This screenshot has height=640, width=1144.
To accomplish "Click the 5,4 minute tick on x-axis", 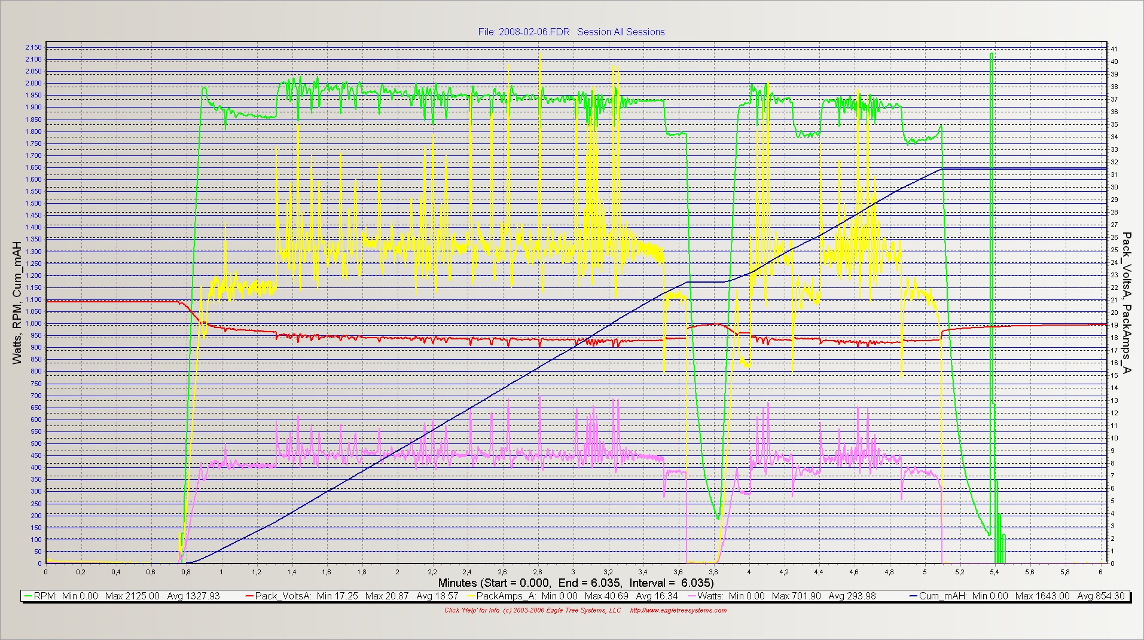I will (x=994, y=571).
